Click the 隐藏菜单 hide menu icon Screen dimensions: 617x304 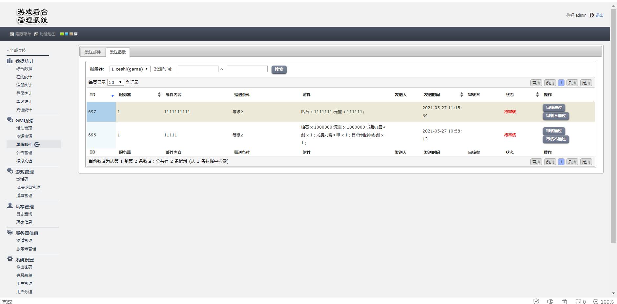12,34
